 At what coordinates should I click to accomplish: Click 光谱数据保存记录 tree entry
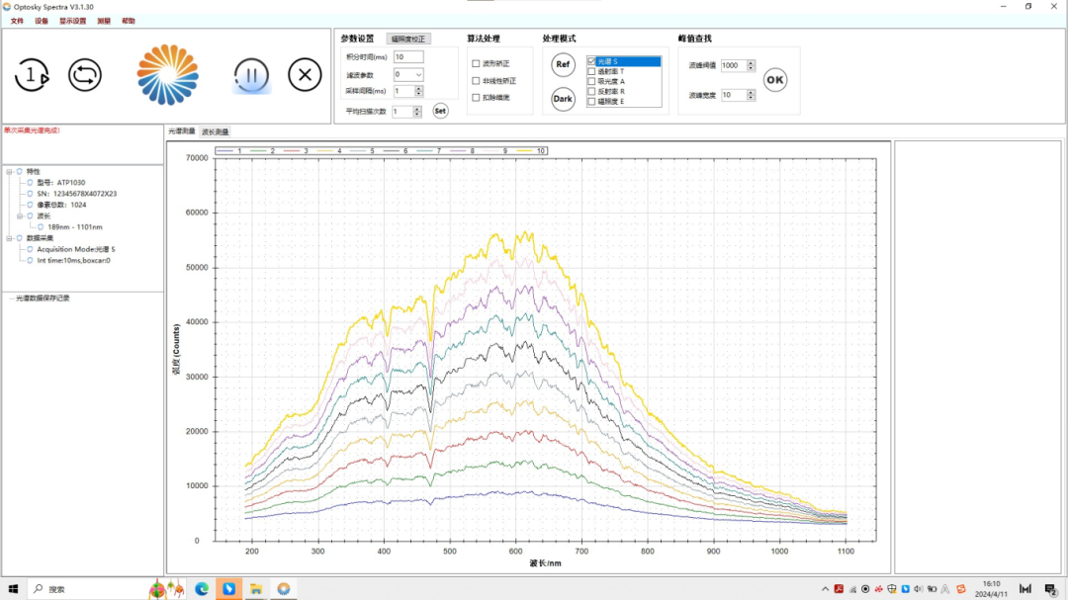pos(43,299)
